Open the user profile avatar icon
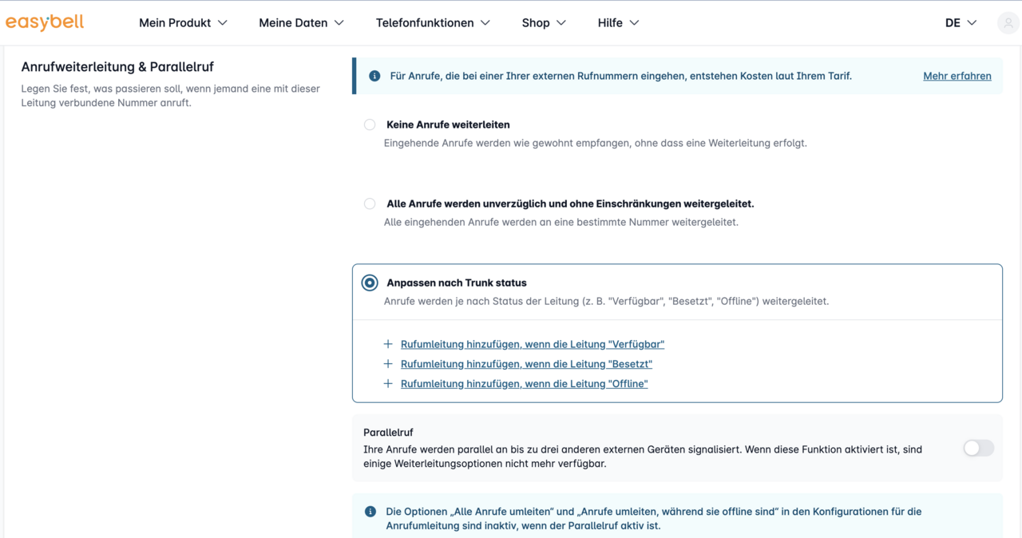 pos(1008,23)
